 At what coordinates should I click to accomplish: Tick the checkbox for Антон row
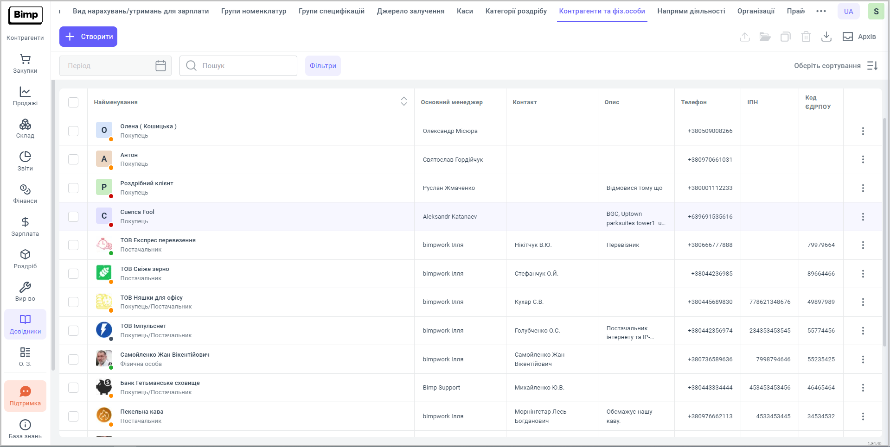pos(73,159)
